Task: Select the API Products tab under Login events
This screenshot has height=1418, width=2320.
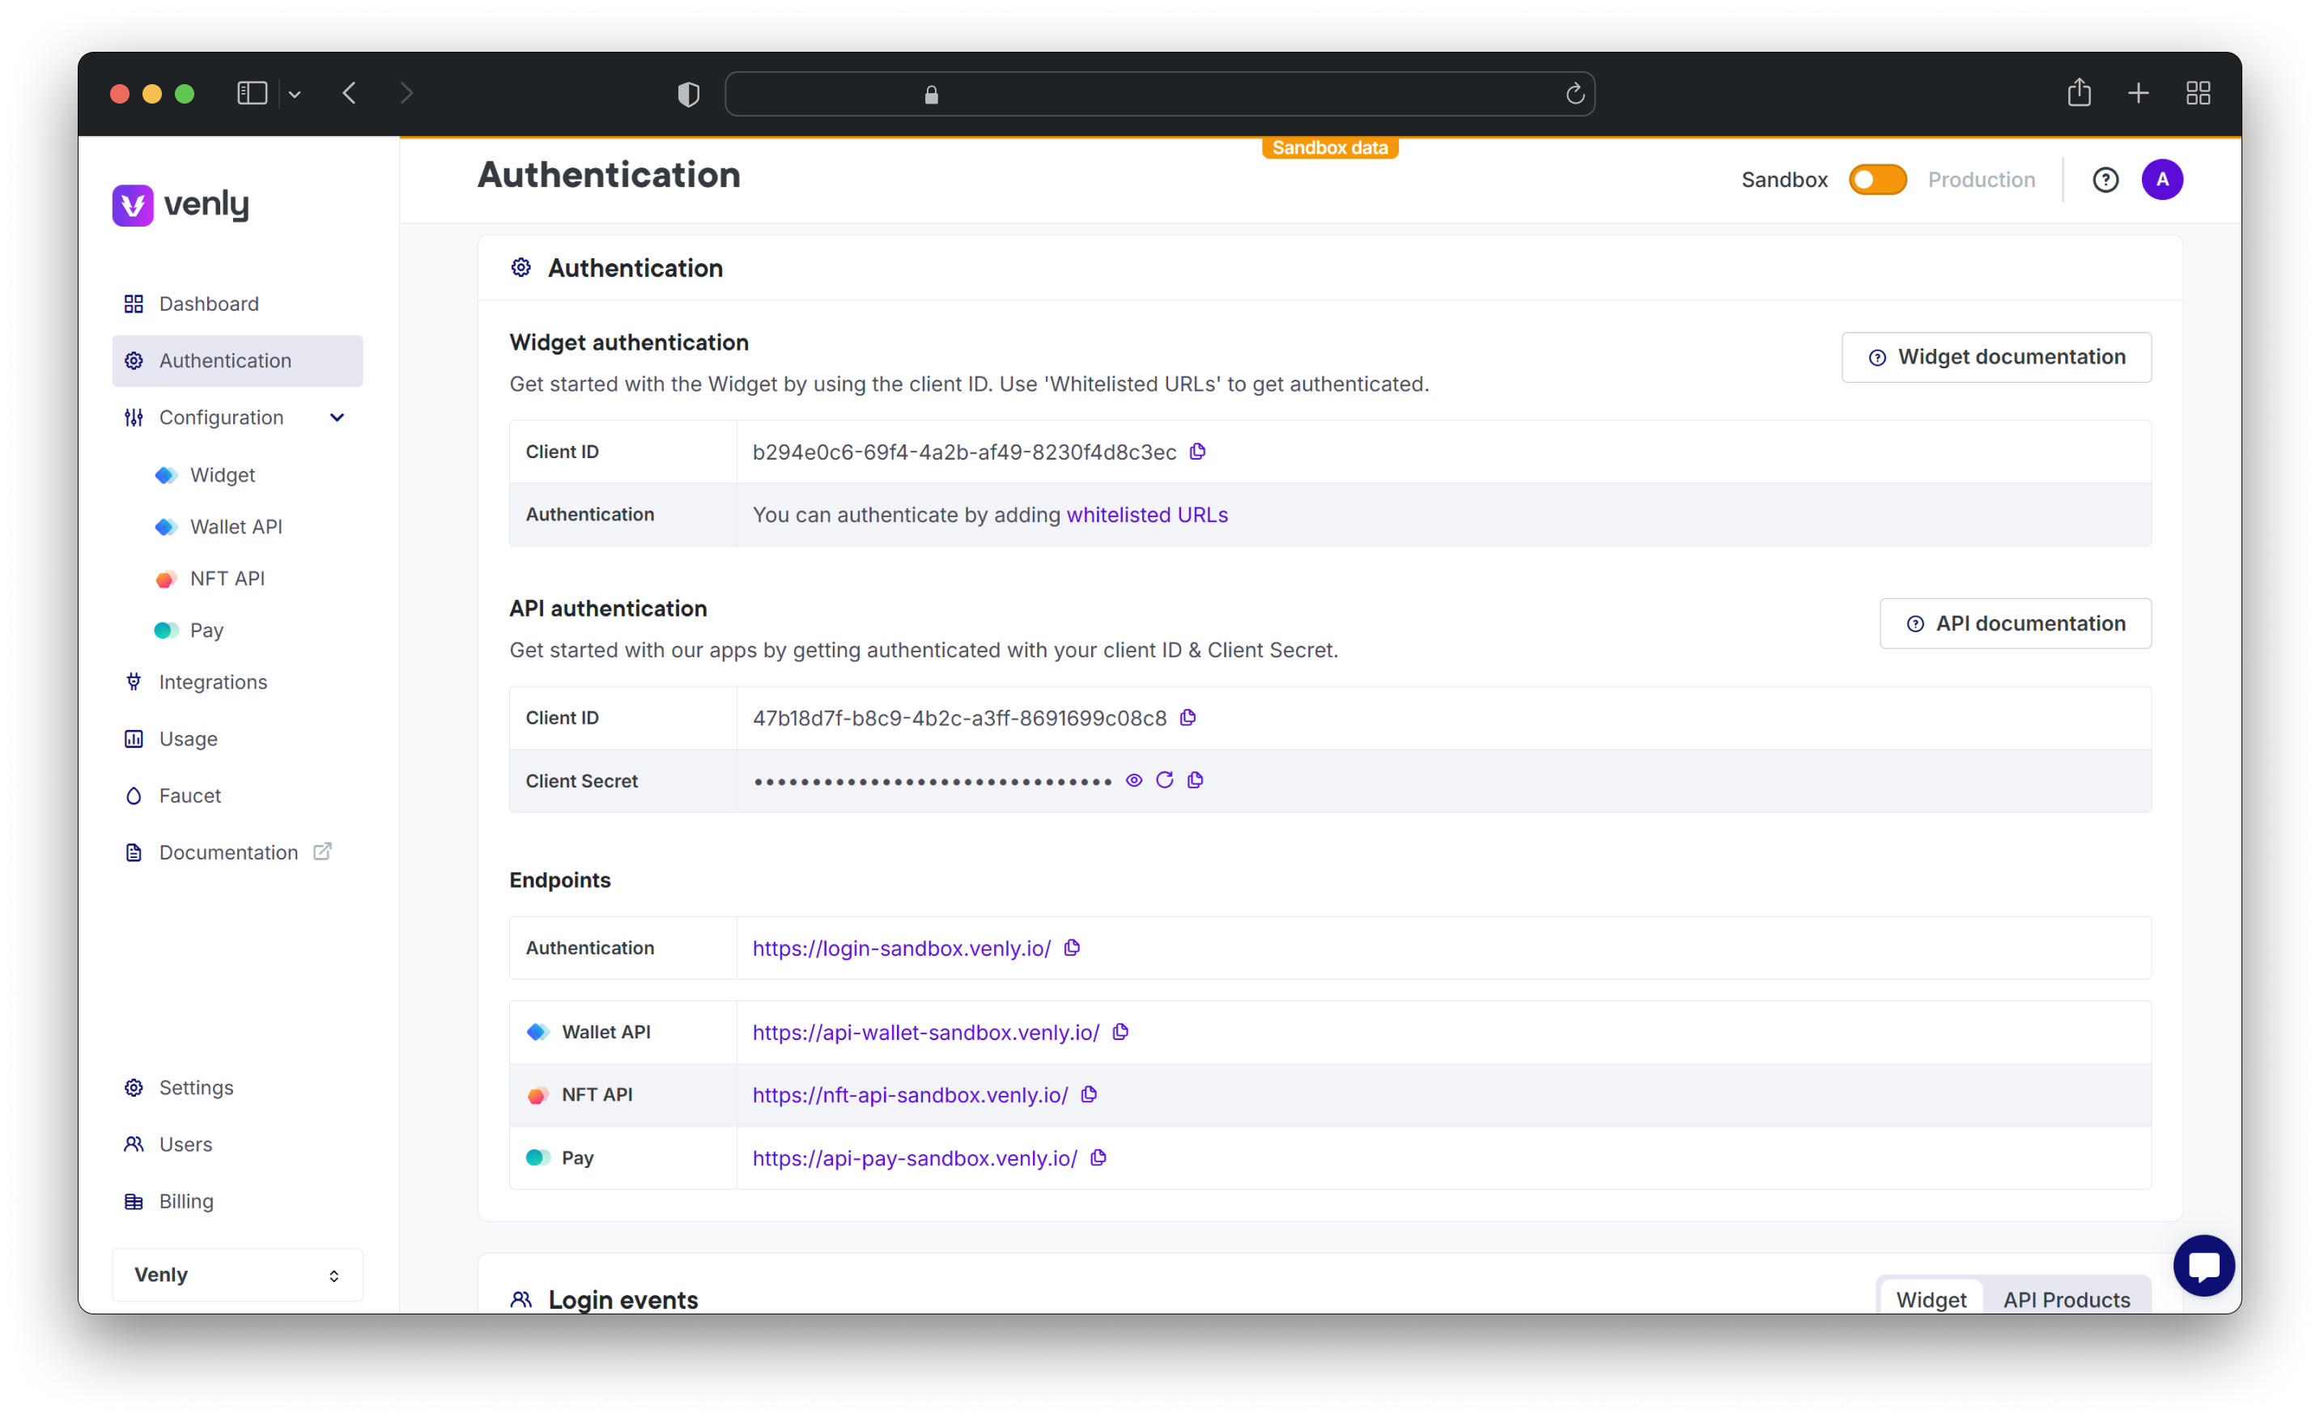Action: point(2067,1299)
